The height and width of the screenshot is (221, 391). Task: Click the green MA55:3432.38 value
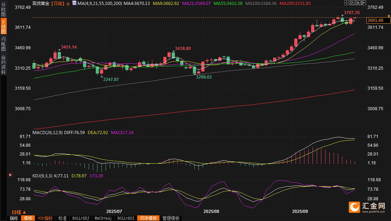228,4
